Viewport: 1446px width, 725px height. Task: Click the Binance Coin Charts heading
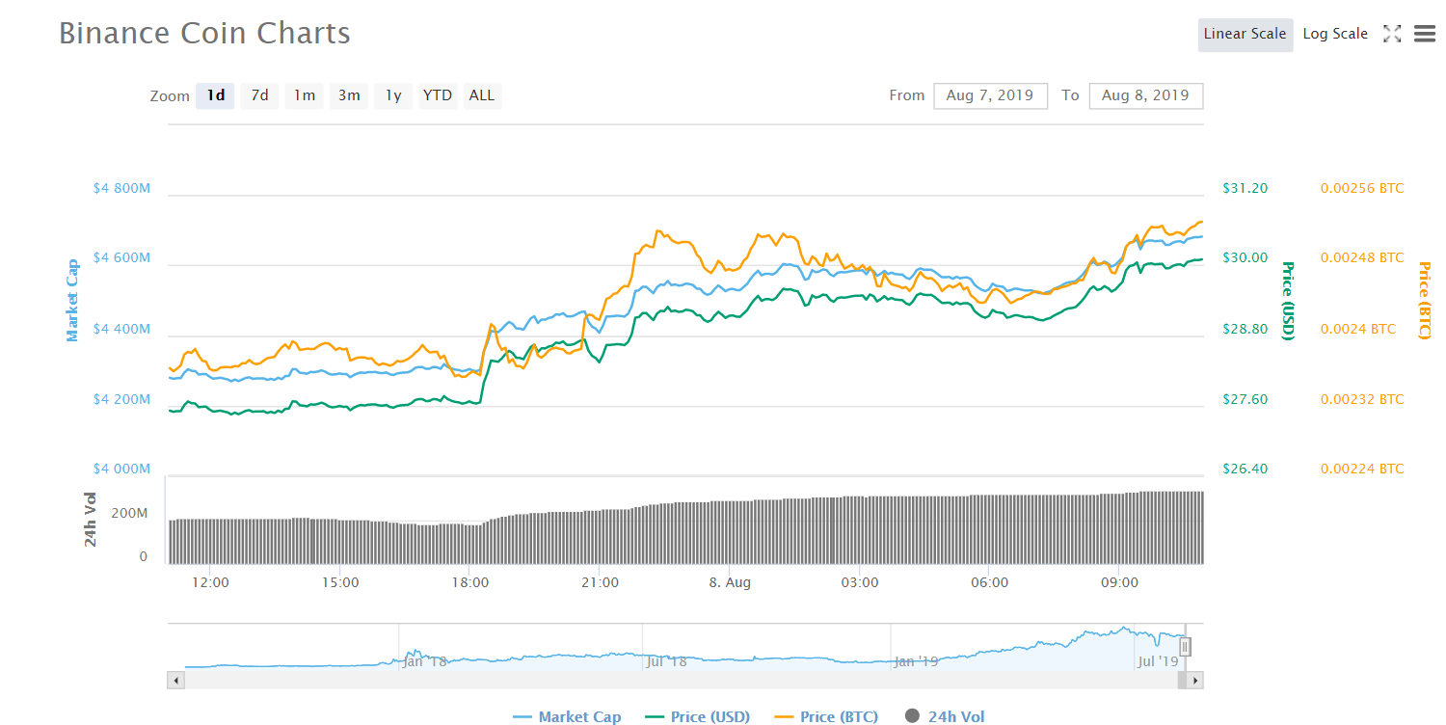[204, 34]
